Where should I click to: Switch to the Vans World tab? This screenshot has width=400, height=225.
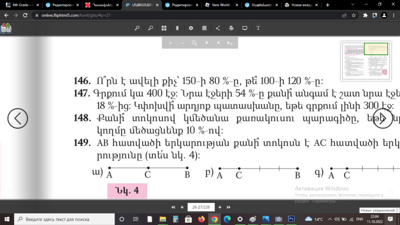pos(220,5)
